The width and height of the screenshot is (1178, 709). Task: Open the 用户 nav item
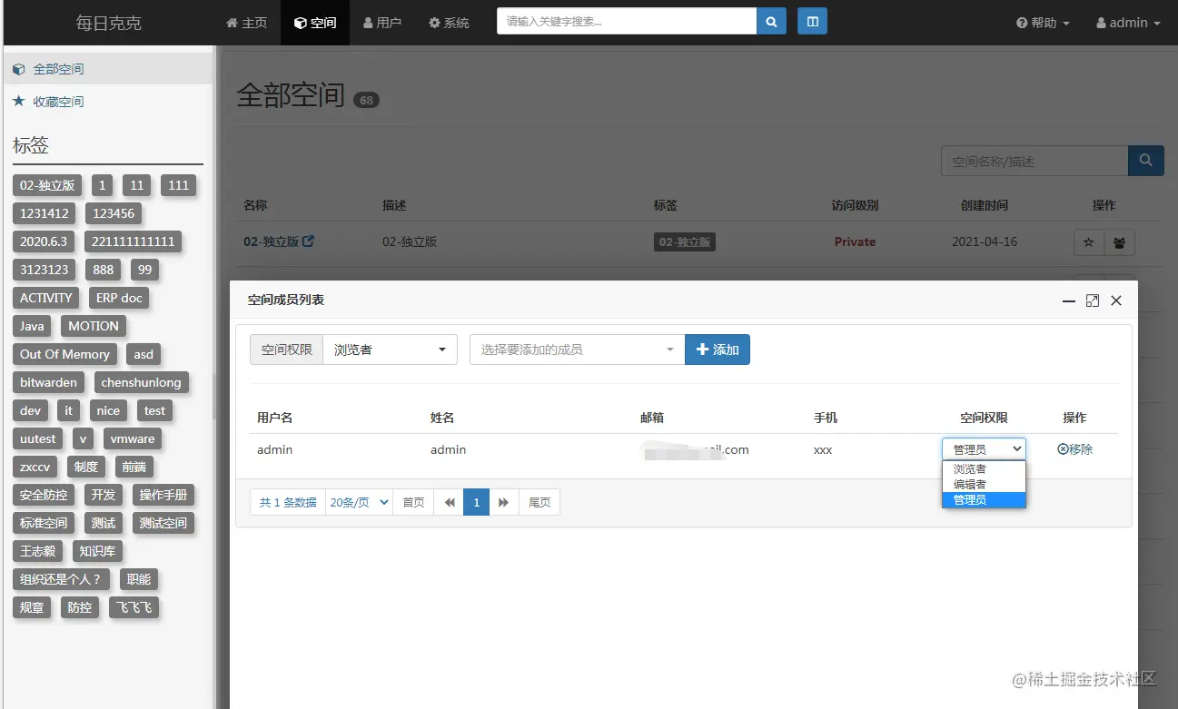382,23
